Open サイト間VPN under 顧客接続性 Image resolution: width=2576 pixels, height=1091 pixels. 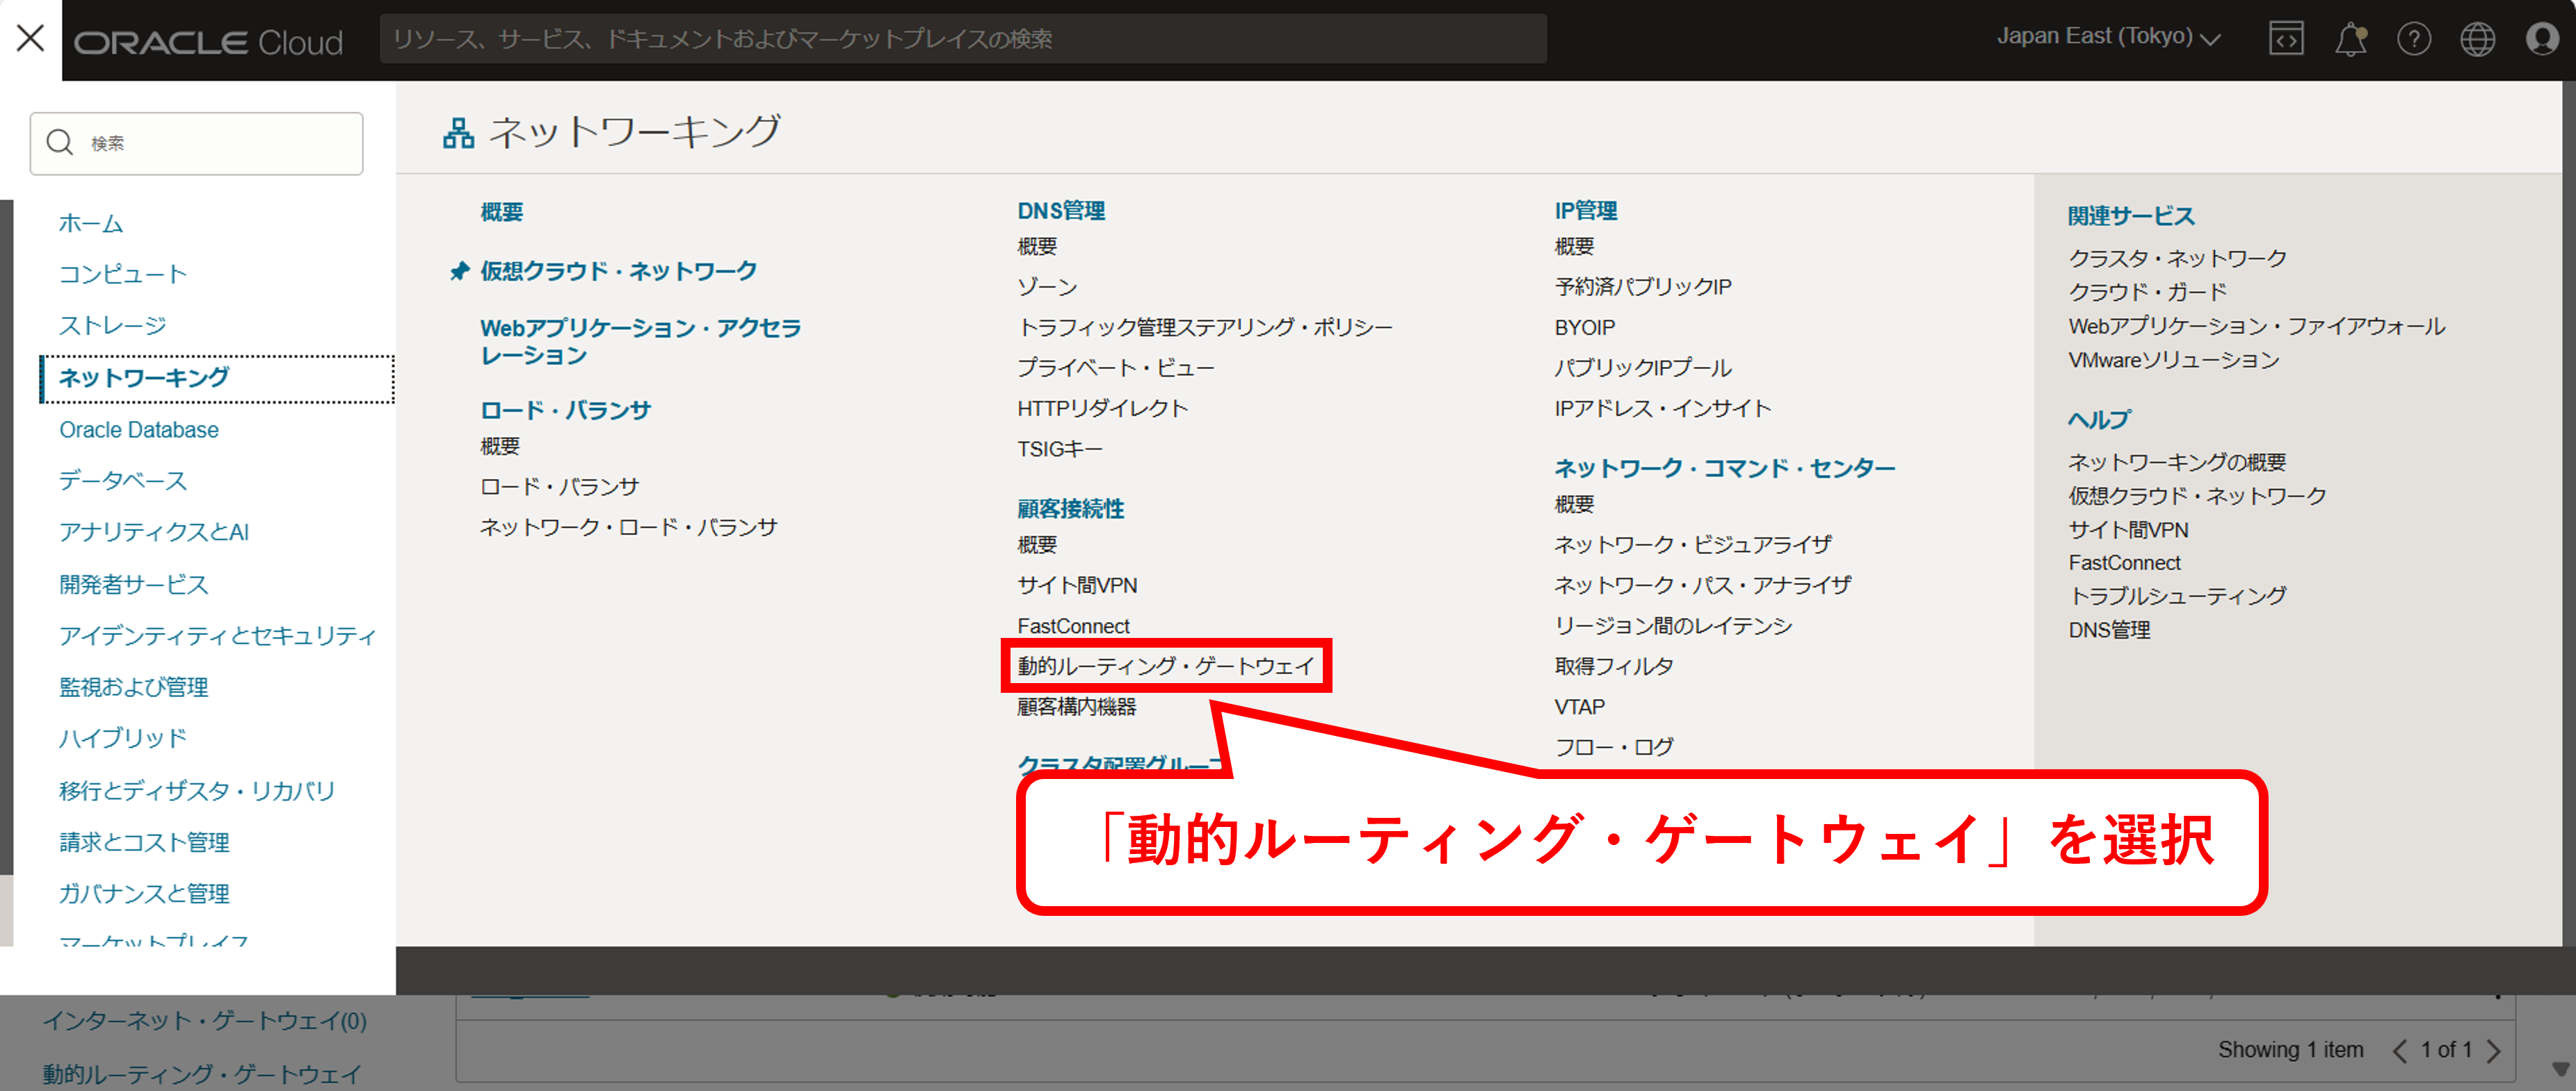[1077, 586]
